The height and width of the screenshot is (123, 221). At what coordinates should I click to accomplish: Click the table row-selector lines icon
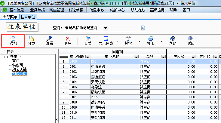[64, 57]
